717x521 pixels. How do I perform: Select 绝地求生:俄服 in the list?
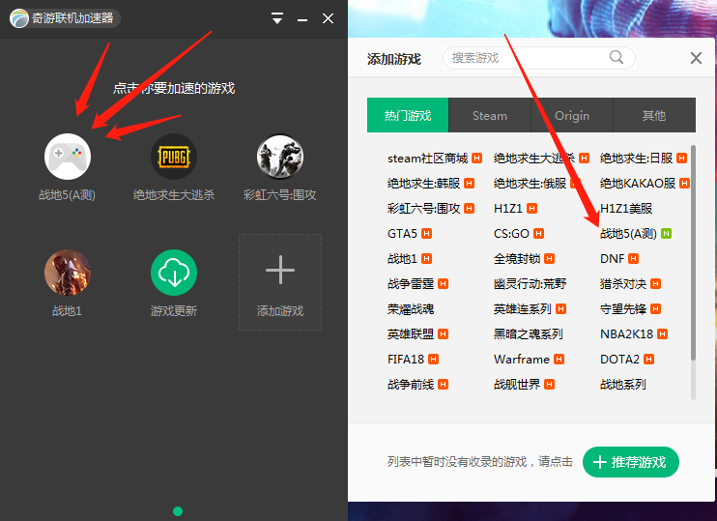(530, 184)
